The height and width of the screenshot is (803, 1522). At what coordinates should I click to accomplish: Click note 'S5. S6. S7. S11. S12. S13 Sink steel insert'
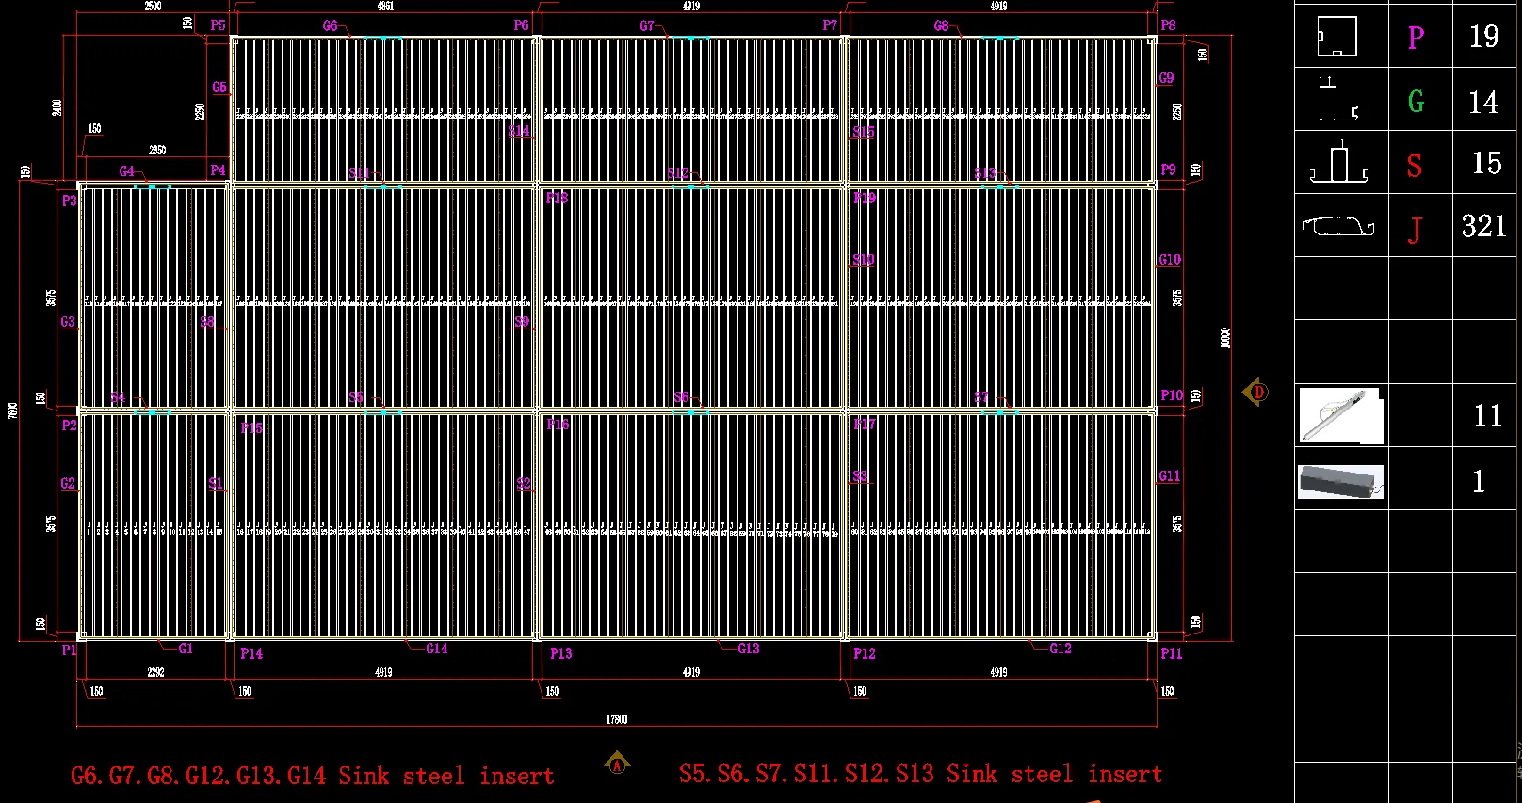pyautogui.click(x=921, y=774)
